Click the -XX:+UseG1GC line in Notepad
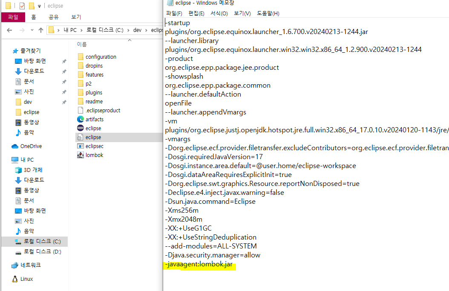449x291 pixels. point(188,228)
